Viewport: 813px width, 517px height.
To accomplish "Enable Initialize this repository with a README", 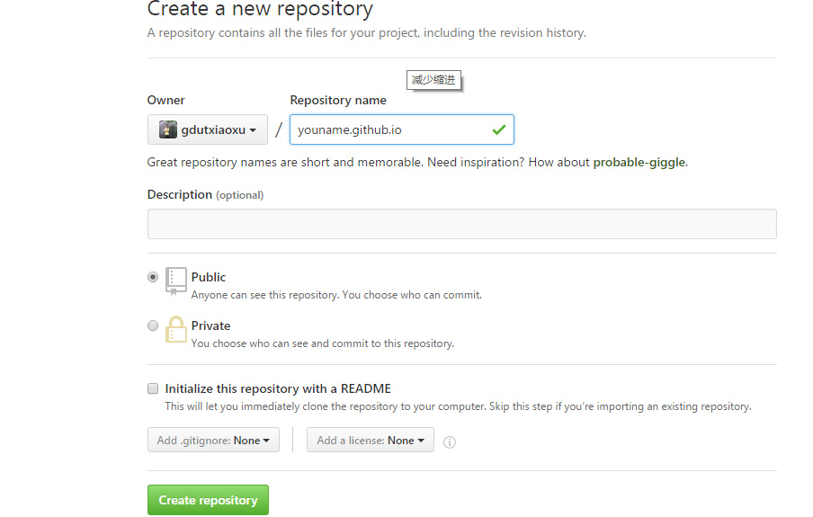I will [x=153, y=388].
